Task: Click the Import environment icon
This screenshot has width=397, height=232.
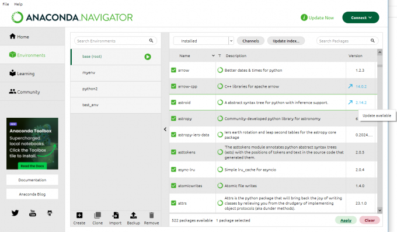Action: (x=116, y=215)
